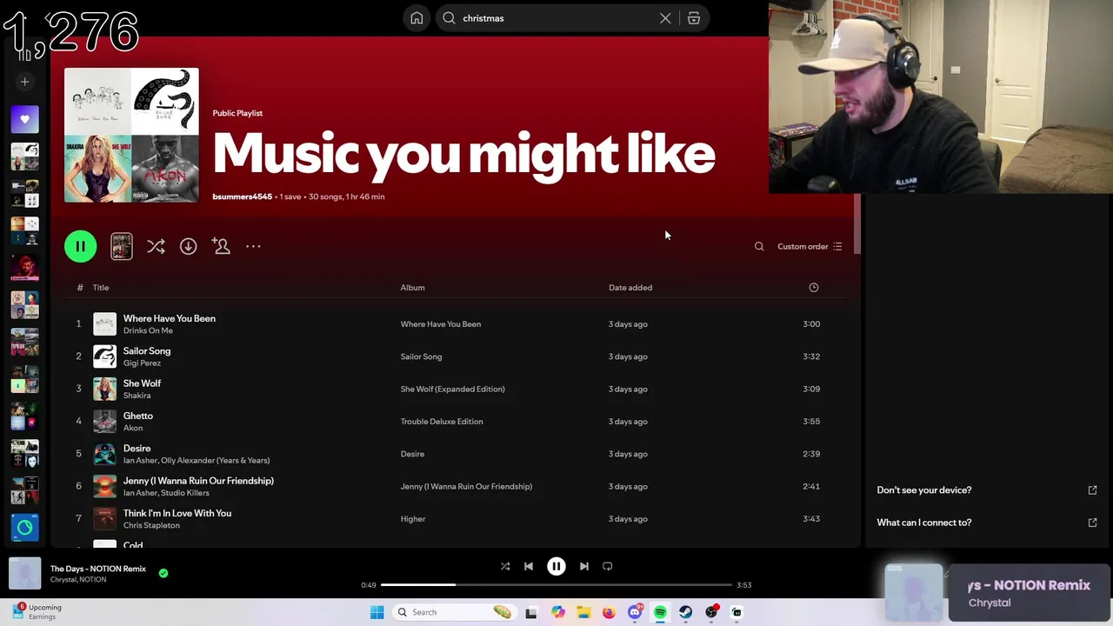Click the Ghetto track title

pyautogui.click(x=137, y=416)
